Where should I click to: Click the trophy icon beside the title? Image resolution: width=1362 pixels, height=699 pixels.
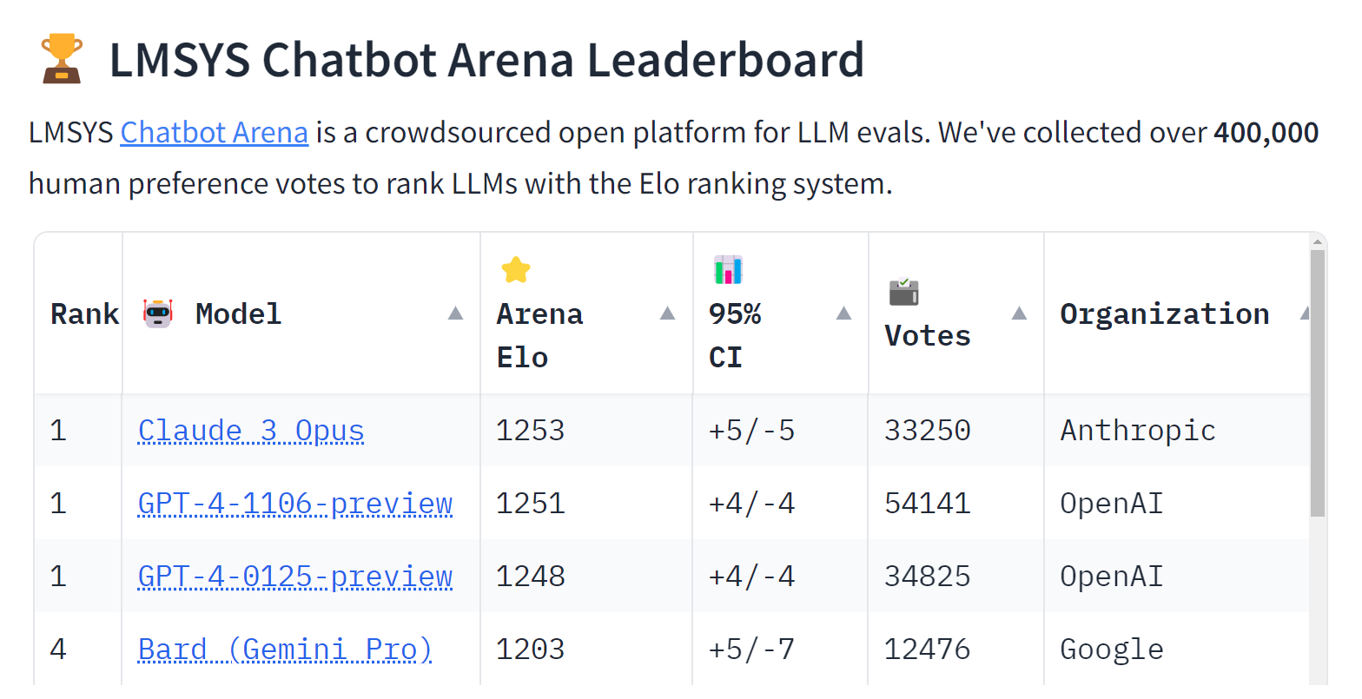click(x=62, y=59)
